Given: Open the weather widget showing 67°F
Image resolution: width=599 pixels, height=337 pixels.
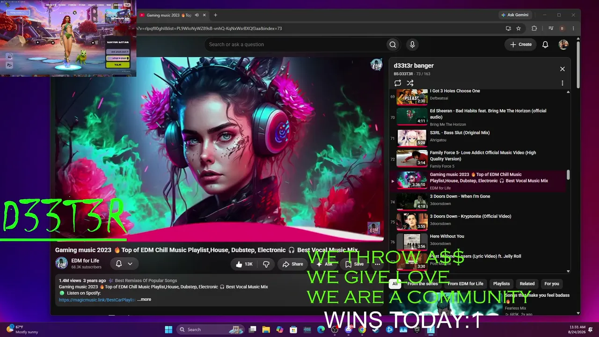Looking at the screenshot, I should [x=22, y=330].
